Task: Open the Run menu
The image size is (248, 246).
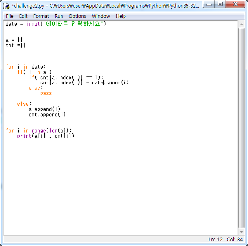Action: [x=59, y=16]
